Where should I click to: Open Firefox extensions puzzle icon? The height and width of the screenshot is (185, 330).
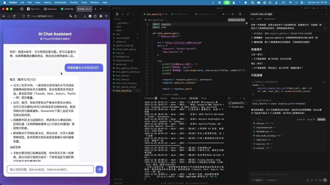[95, 16]
